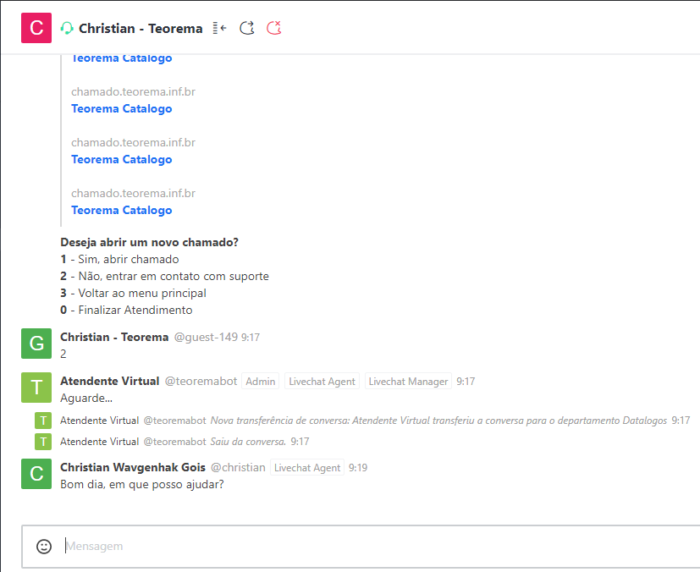Click the 'Aguarde...' bot message
Image resolution: width=700 pixels, height=572 pixels.
[86, 398]
